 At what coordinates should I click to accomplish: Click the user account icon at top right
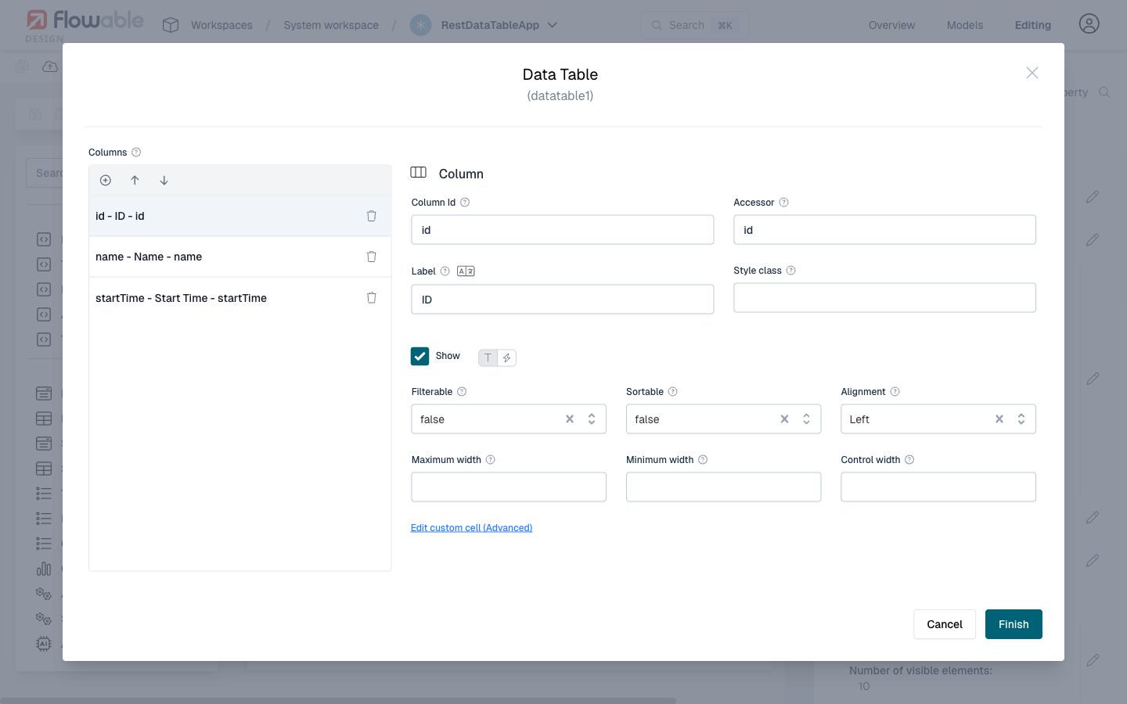click(x=1089, y=23)
